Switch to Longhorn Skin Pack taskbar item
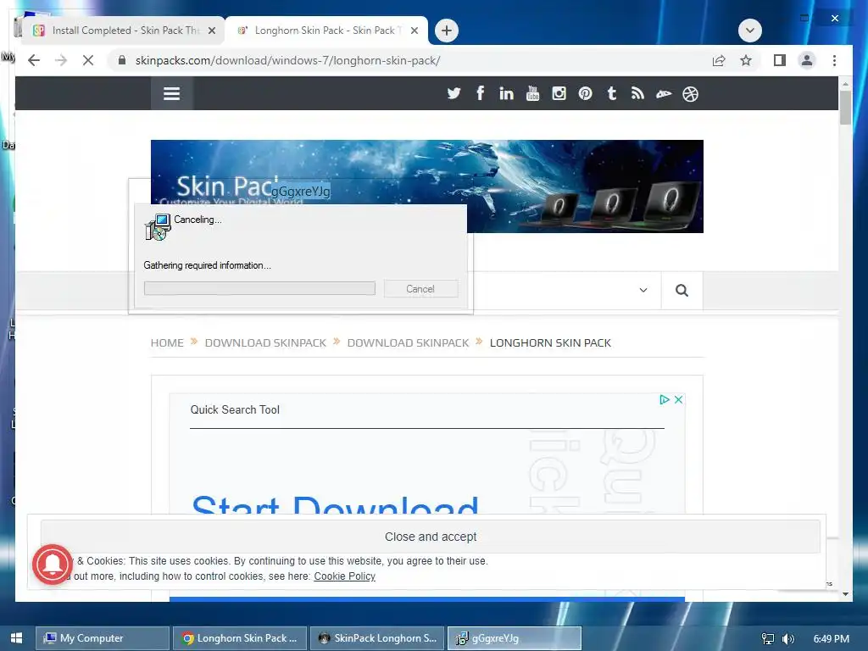This screenshot has height=651, width=868. pyautogui.click(x=240, y=638)
